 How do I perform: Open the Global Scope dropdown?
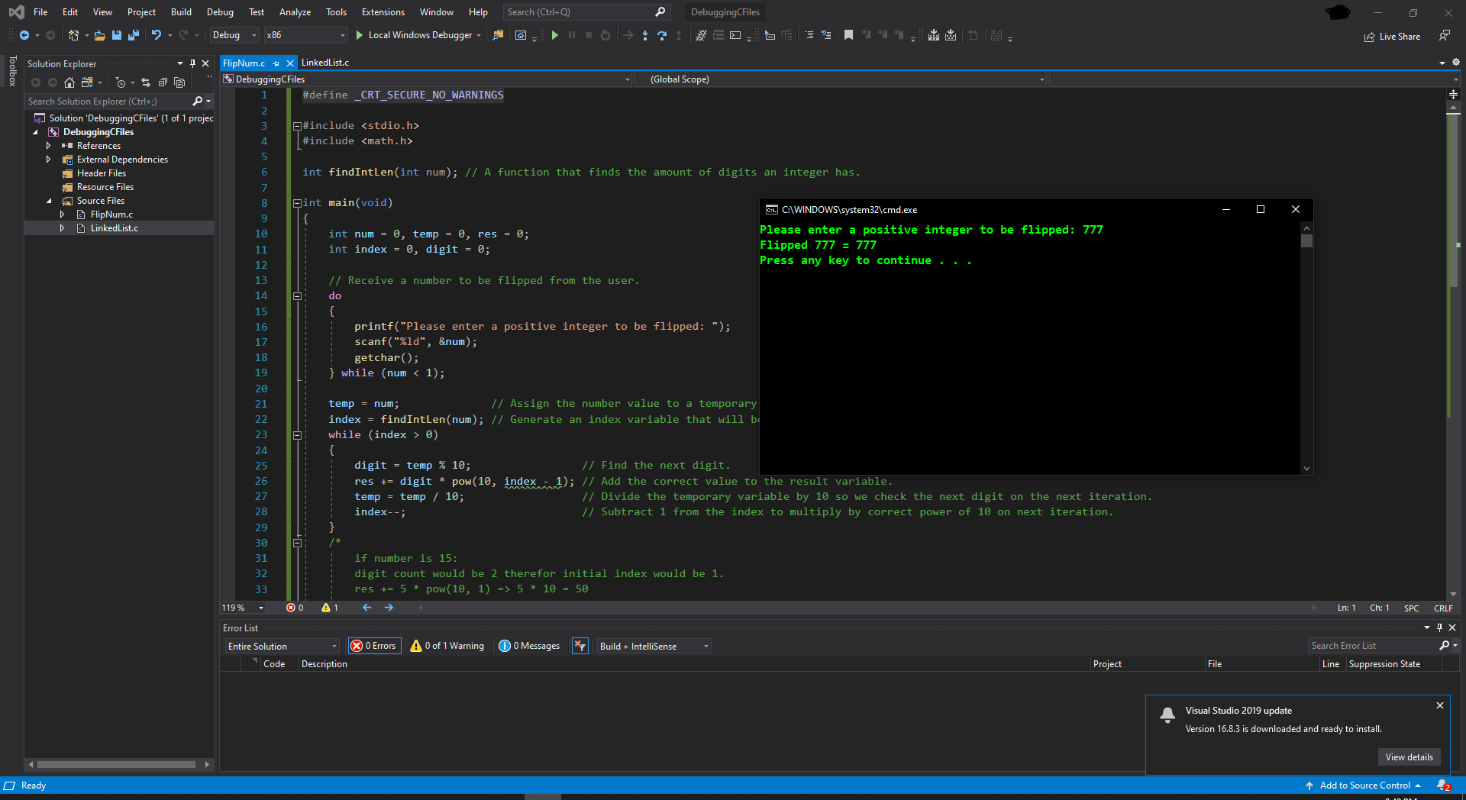(x=842, y=79)
